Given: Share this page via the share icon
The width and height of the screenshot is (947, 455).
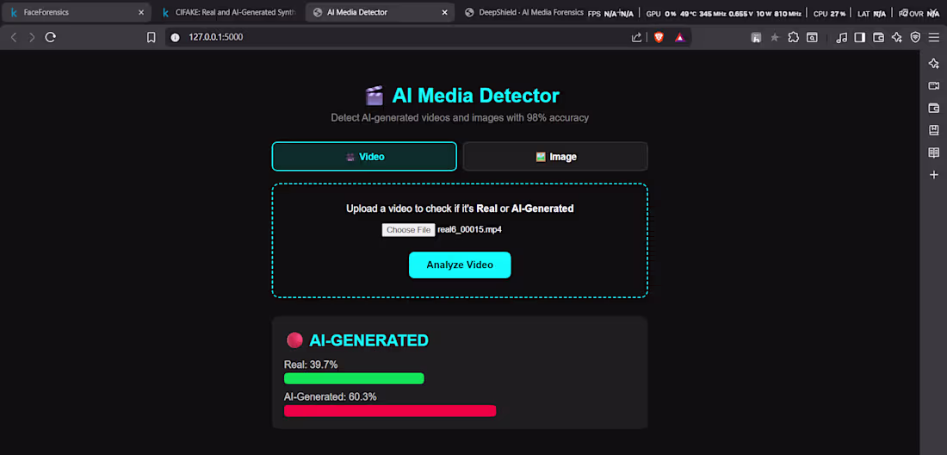Looking at the screenshot, I should click(636, 37).
